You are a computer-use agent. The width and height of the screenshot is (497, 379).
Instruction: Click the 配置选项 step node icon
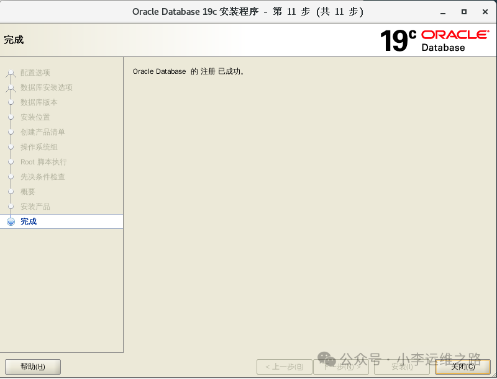coord(11,73)
